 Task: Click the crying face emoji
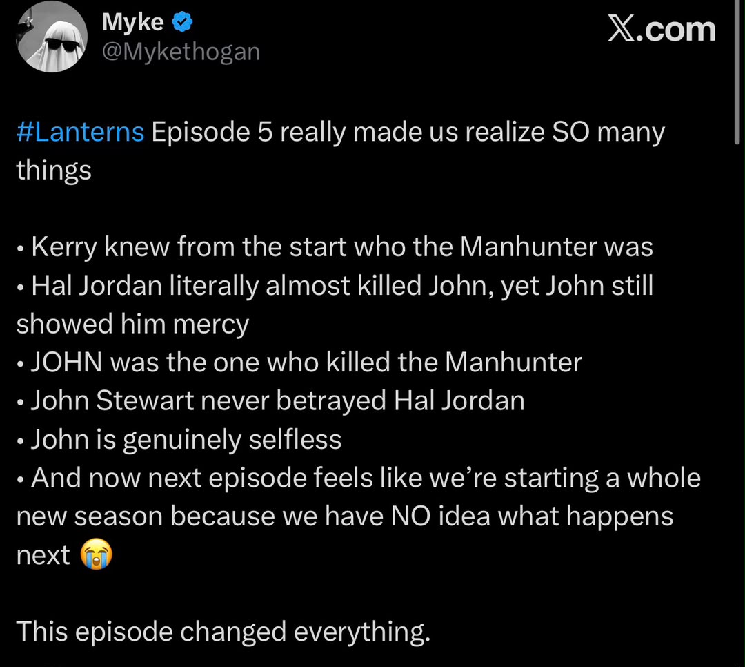(x=97, y=554)
